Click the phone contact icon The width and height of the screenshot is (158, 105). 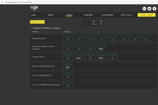click(x=144, y=9)
